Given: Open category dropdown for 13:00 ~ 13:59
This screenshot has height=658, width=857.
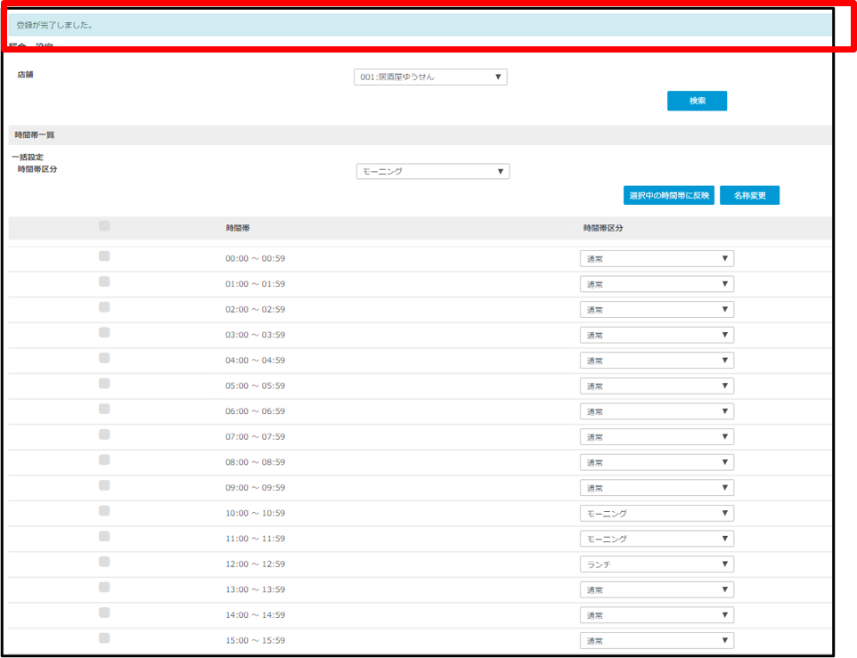Looking at the screenshot, I should point(657,589).
